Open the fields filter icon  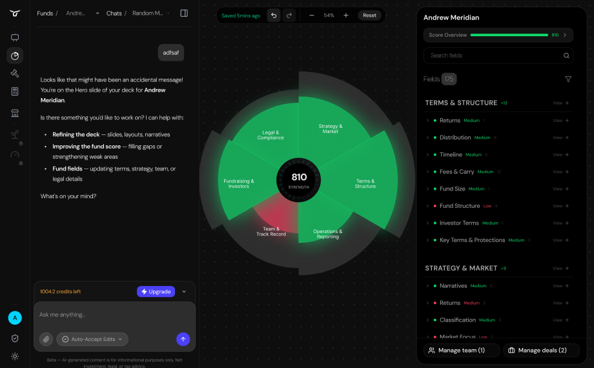[x=568, y=79]
